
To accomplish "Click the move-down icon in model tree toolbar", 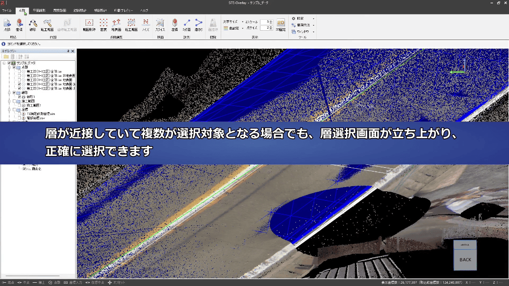I will [x=26, y=57].
